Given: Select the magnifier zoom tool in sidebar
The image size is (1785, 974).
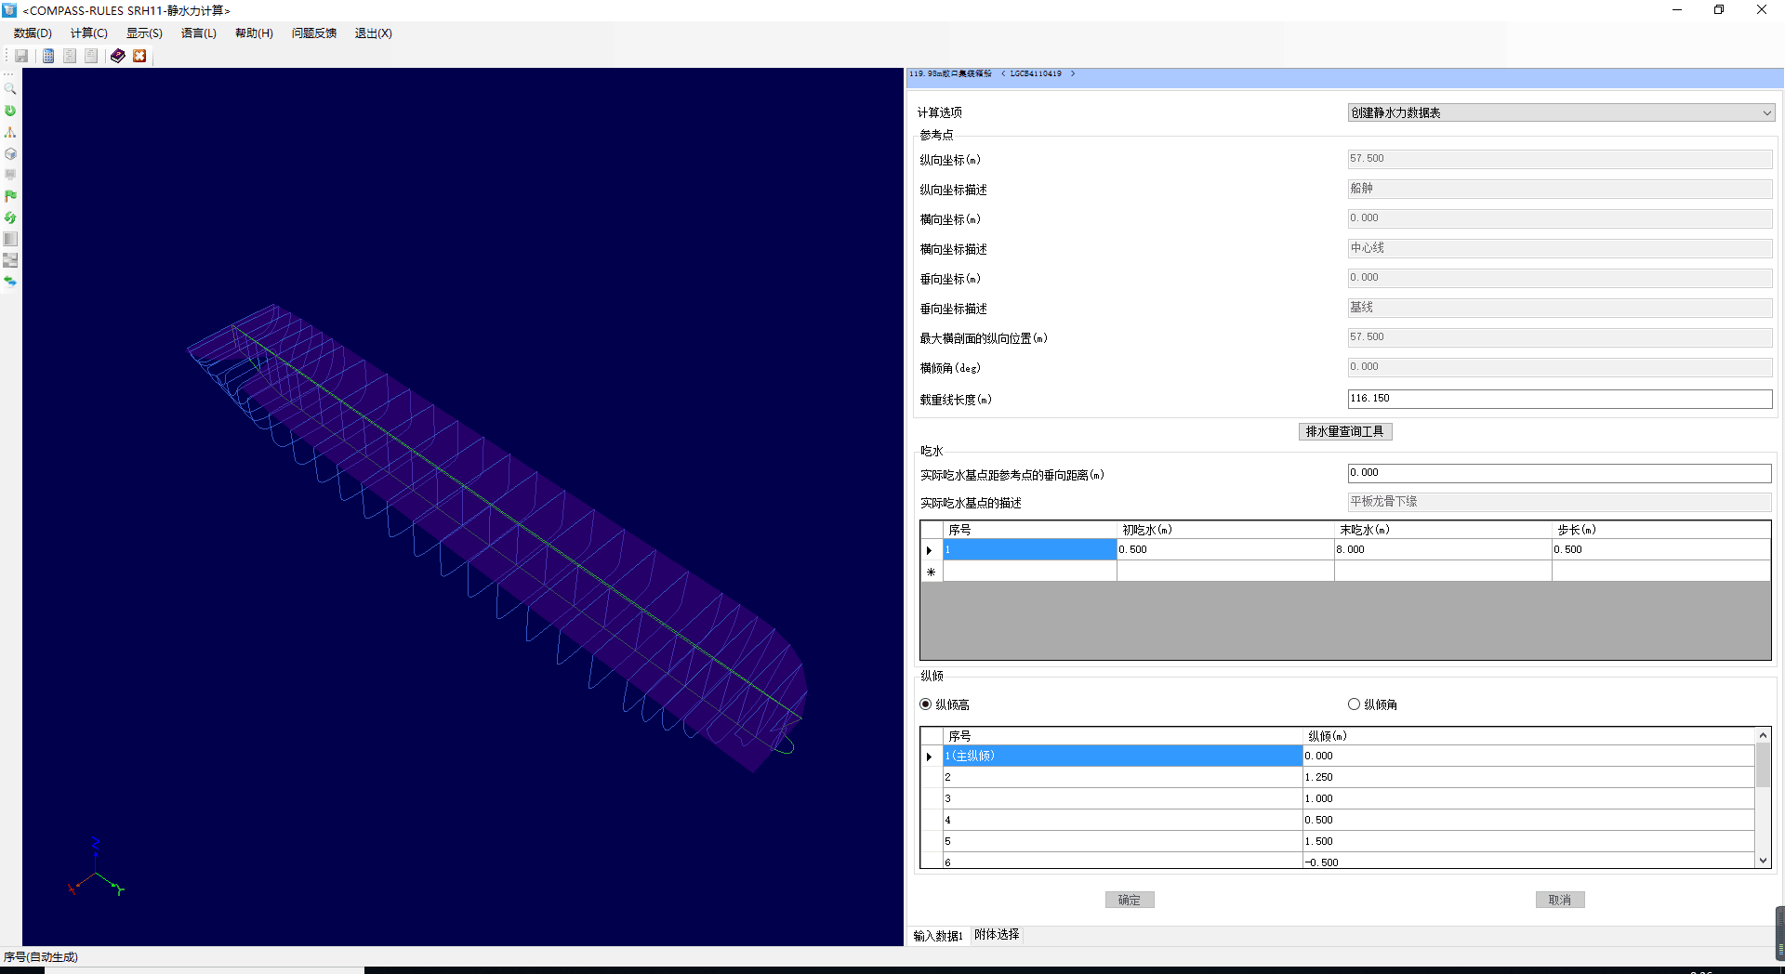Looking at the screenshot, I should 10,89.
